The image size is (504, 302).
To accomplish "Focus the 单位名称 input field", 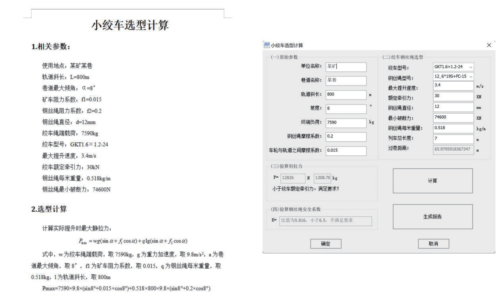I will [346, 67].
